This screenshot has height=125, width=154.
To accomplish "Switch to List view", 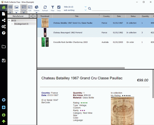I will click(x=10, y=8).
